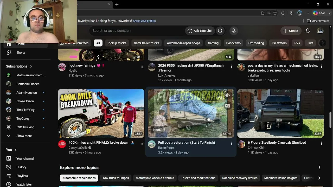Open the browser Extensions puzzle icon
The height and width of the screenshot is (187, 333).
283,13
